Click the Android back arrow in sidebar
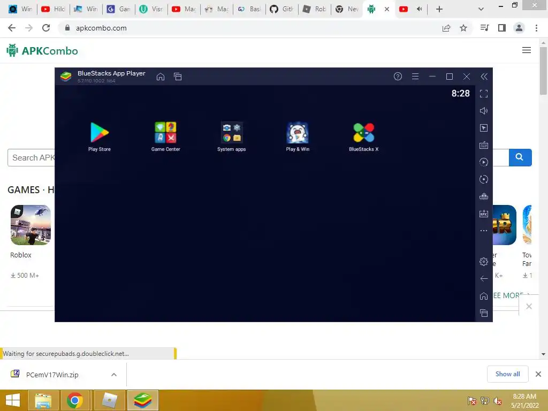548x411 pixels. pos(484,278)
